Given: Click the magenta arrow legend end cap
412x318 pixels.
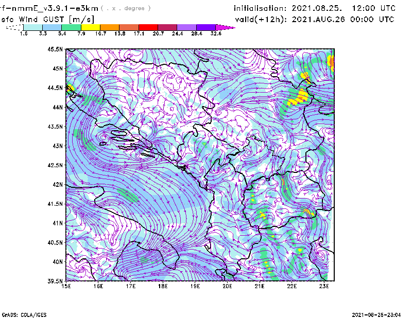Looking at the screenshot, I should (x=225, y=27).
